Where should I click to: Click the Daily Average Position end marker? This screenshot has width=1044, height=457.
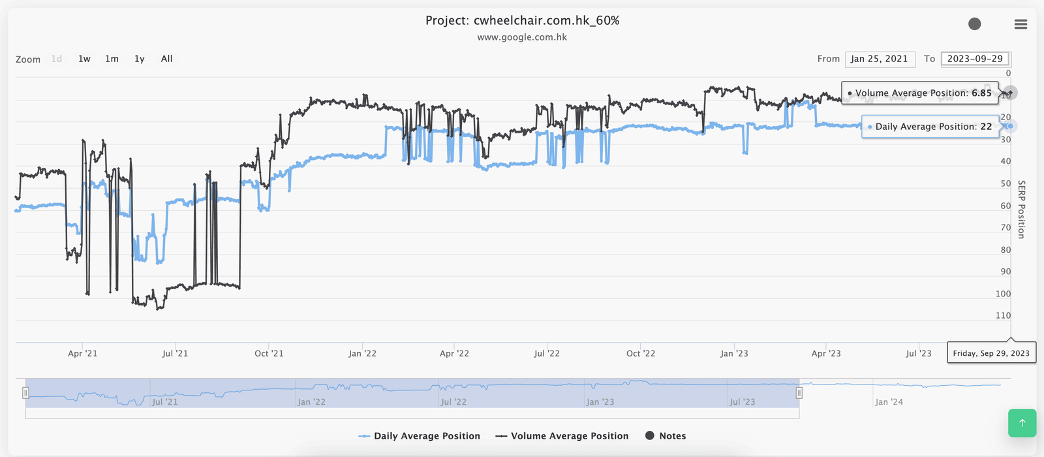point(1010,126)
